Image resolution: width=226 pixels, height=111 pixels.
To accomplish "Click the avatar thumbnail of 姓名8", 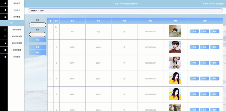I will pos(175,47).
